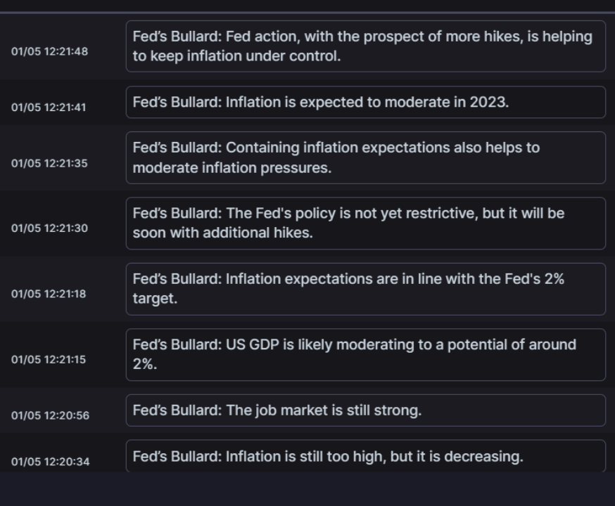Click the inflation still too high headline

(x=365, y=456)
